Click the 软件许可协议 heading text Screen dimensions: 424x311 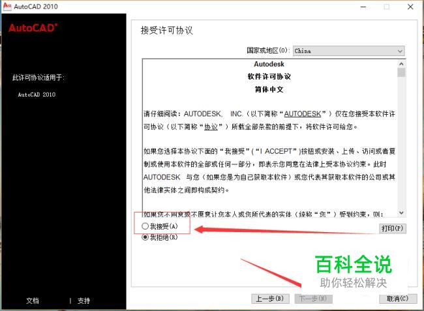pos(269,76)
